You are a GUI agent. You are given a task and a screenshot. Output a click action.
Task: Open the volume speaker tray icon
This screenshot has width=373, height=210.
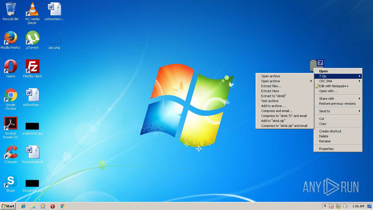coord(345,206)
